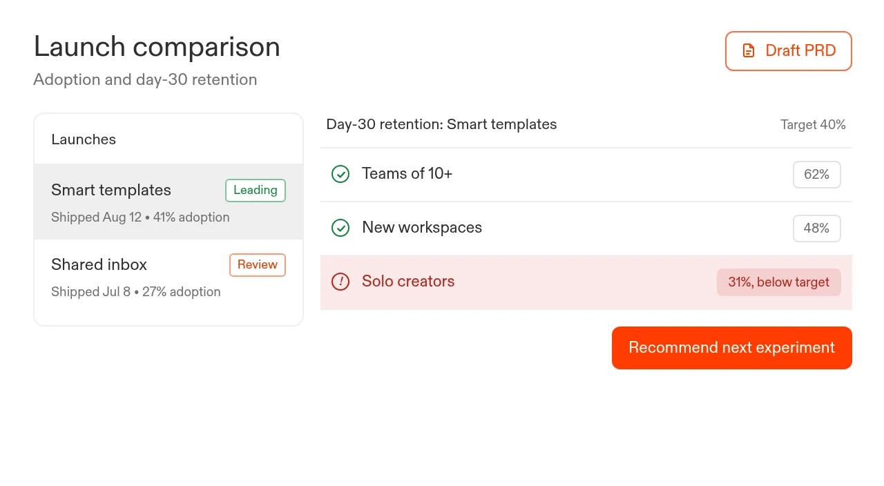Open the Teams of 10+ row
884x486 pixels.
[586, 175]
